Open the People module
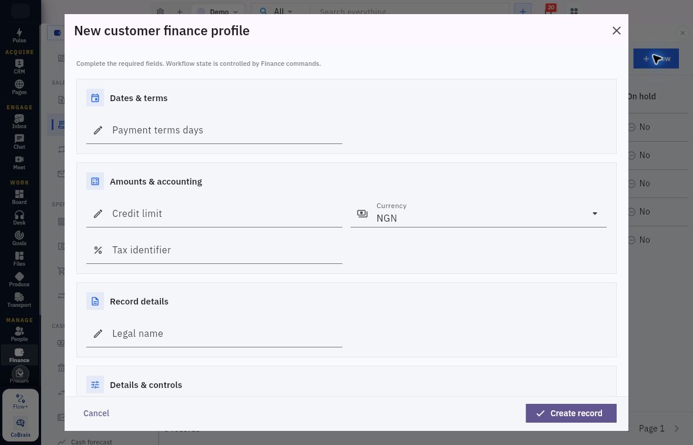Viewport: 693px width, 445px height. point(19,334)
